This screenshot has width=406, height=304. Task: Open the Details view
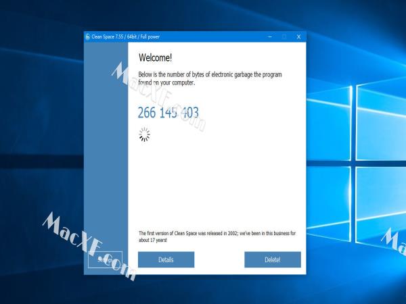(x=166, y=259)
